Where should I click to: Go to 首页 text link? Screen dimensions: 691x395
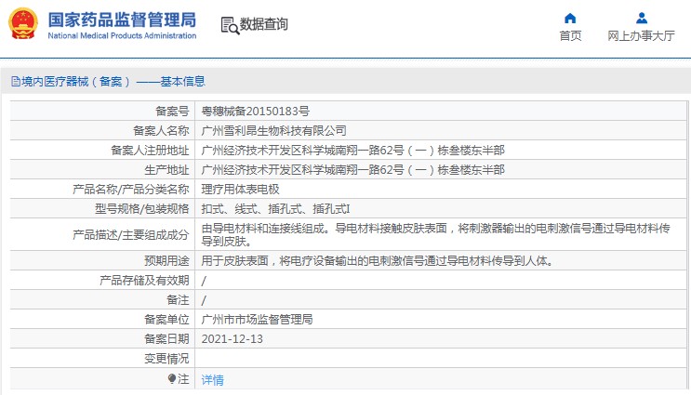point(570,35)
